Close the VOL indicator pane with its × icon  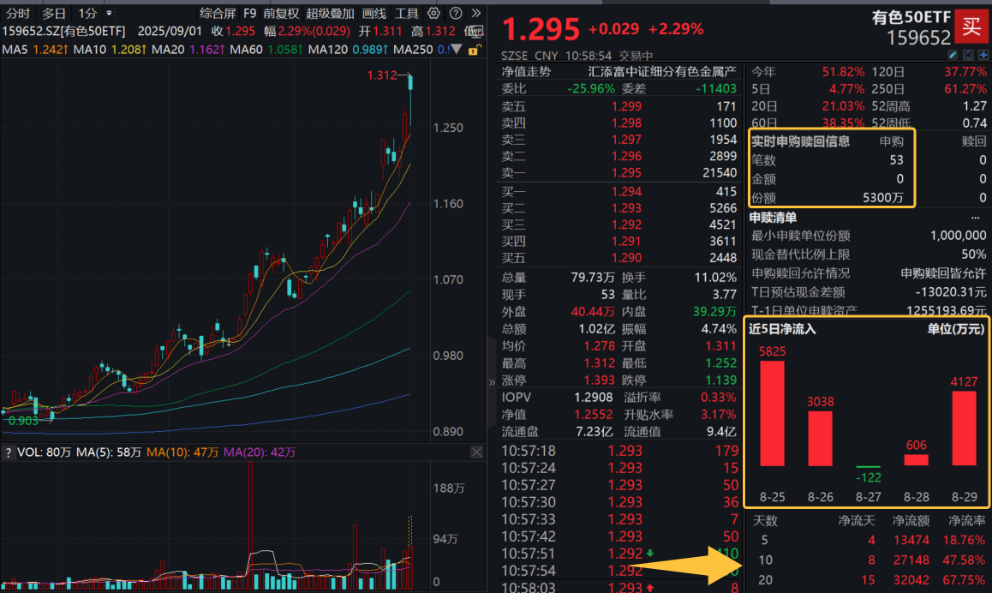click(477, 452)
